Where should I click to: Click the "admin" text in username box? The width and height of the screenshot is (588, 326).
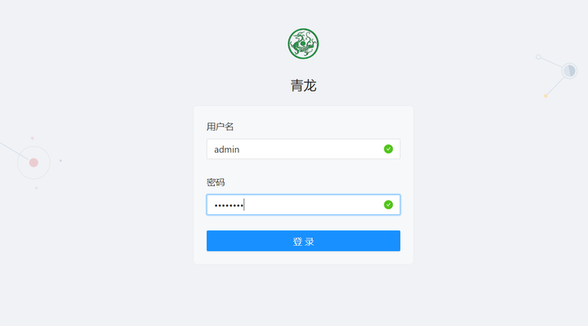(226, 150)
